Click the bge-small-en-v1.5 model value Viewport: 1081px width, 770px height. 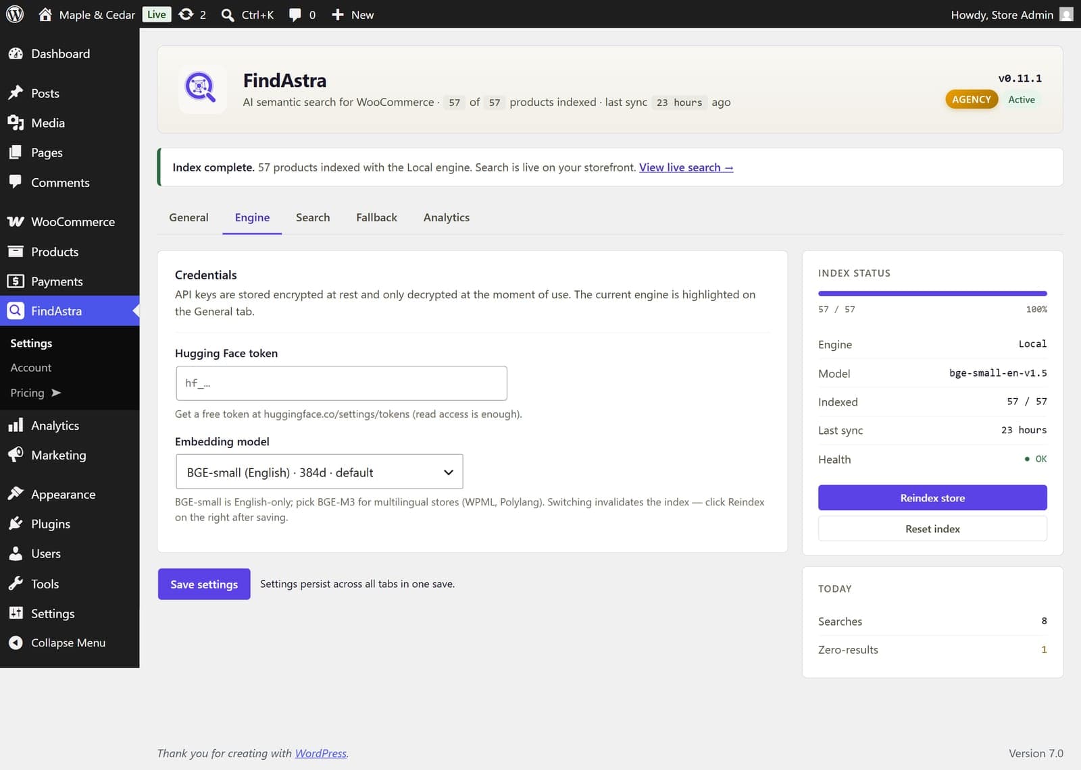click(x=998, y=373)
